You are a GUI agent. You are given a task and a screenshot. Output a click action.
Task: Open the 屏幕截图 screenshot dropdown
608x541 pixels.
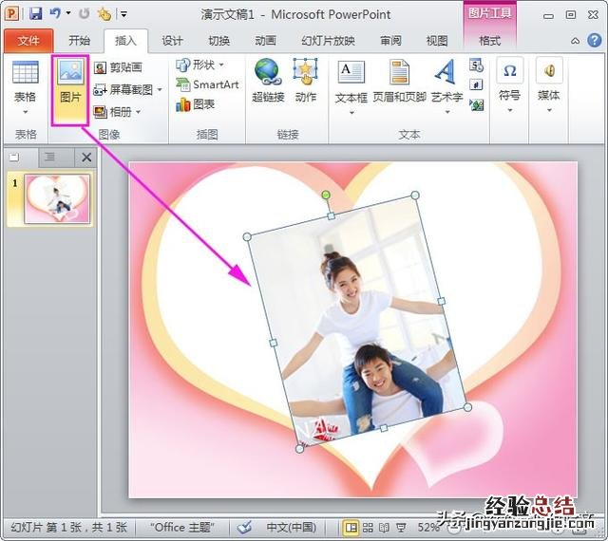[128, 89]
